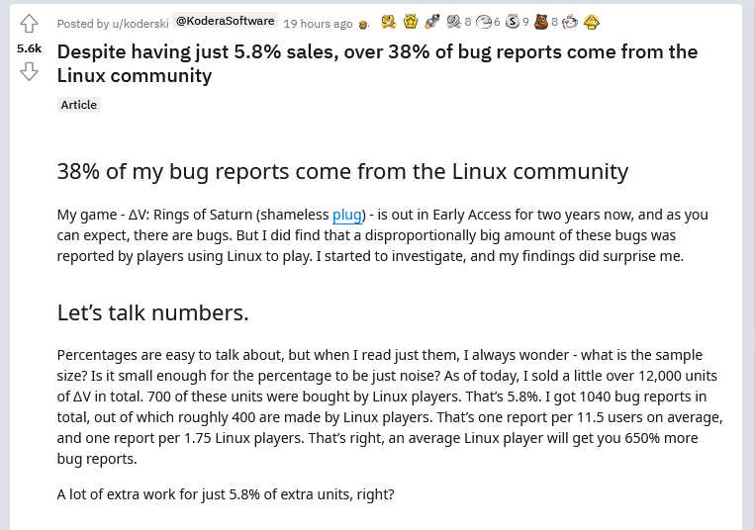Click the gold upvote arrow award

point(592,22)
